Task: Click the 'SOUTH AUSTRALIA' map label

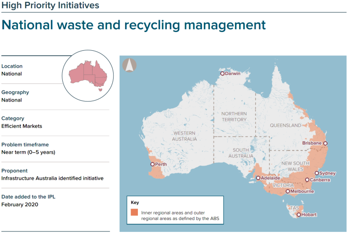Action: click(x=241, y=153)
